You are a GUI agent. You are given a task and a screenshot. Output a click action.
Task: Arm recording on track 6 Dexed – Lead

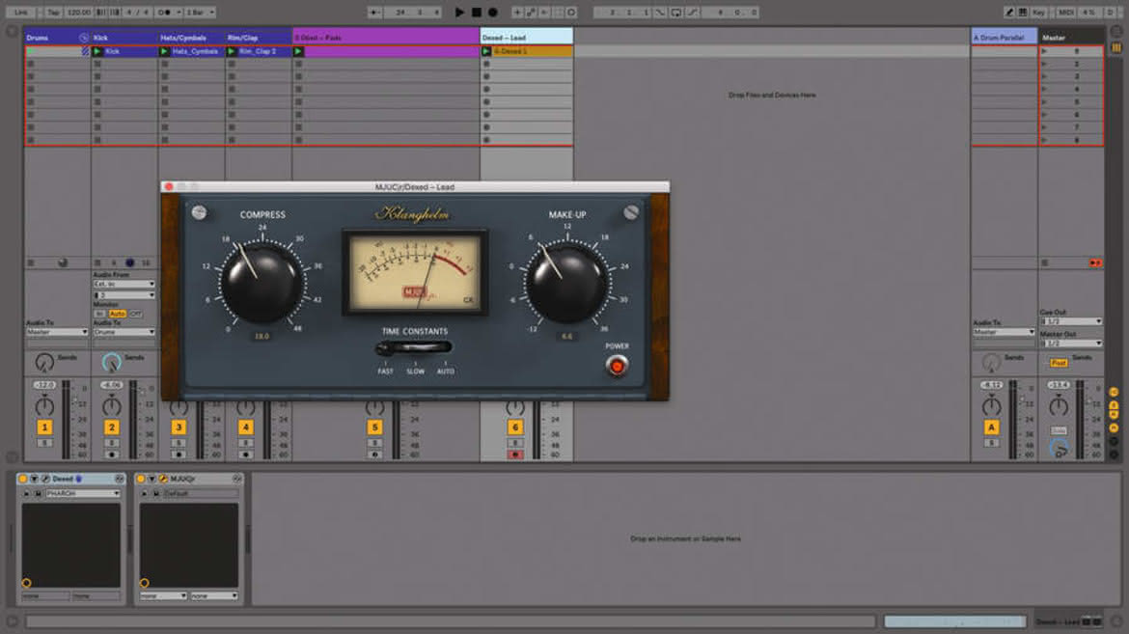pyautogui.click(x=515, y=455)
